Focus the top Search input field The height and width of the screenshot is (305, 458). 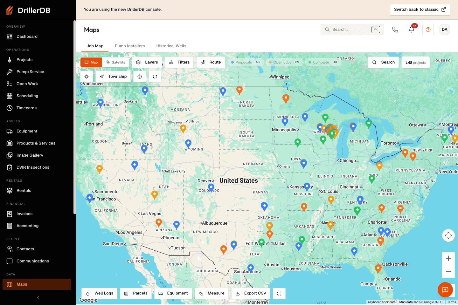click(352, 30)
